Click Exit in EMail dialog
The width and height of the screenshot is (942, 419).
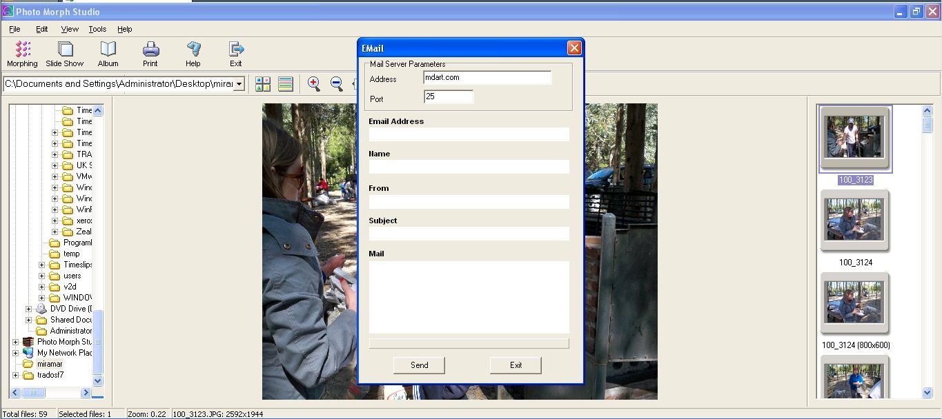point(516,365)
